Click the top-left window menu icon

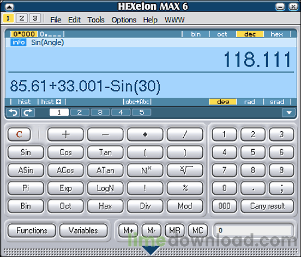(x=9, y=7)
